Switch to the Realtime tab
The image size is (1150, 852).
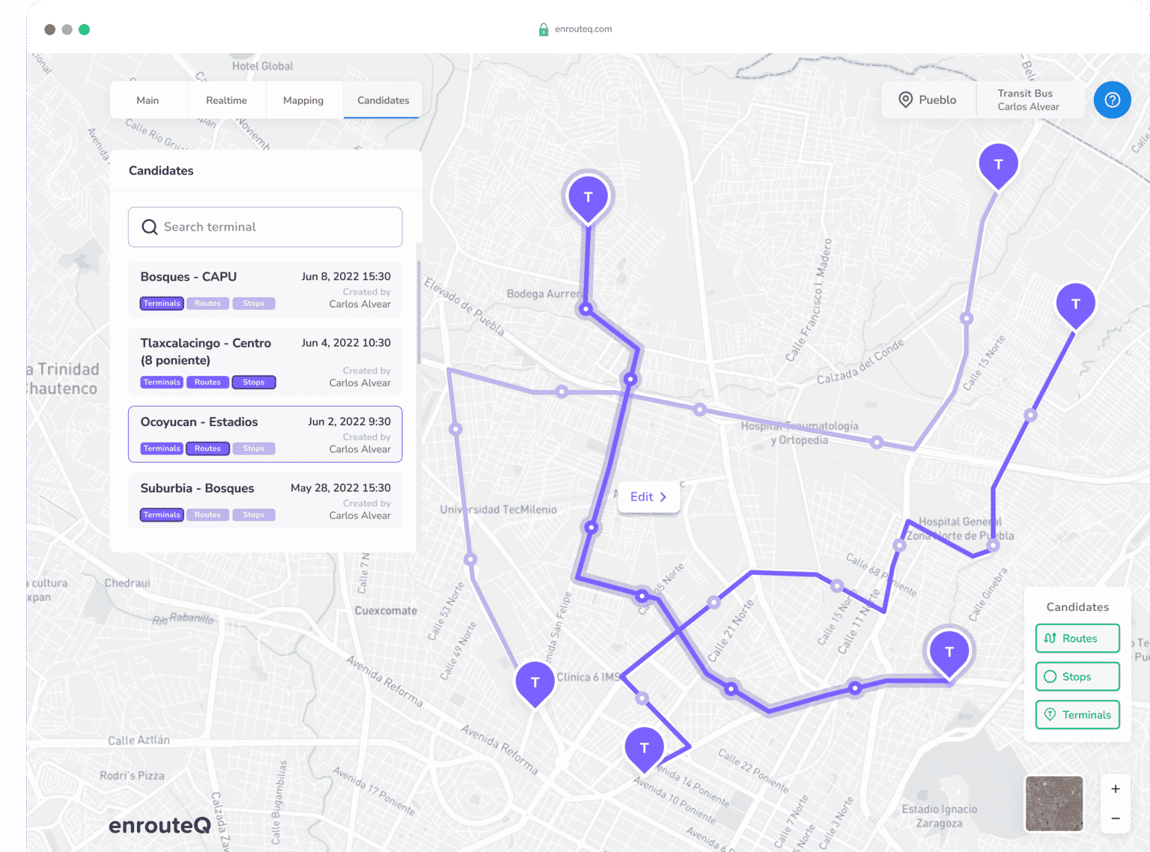point(226,100)
